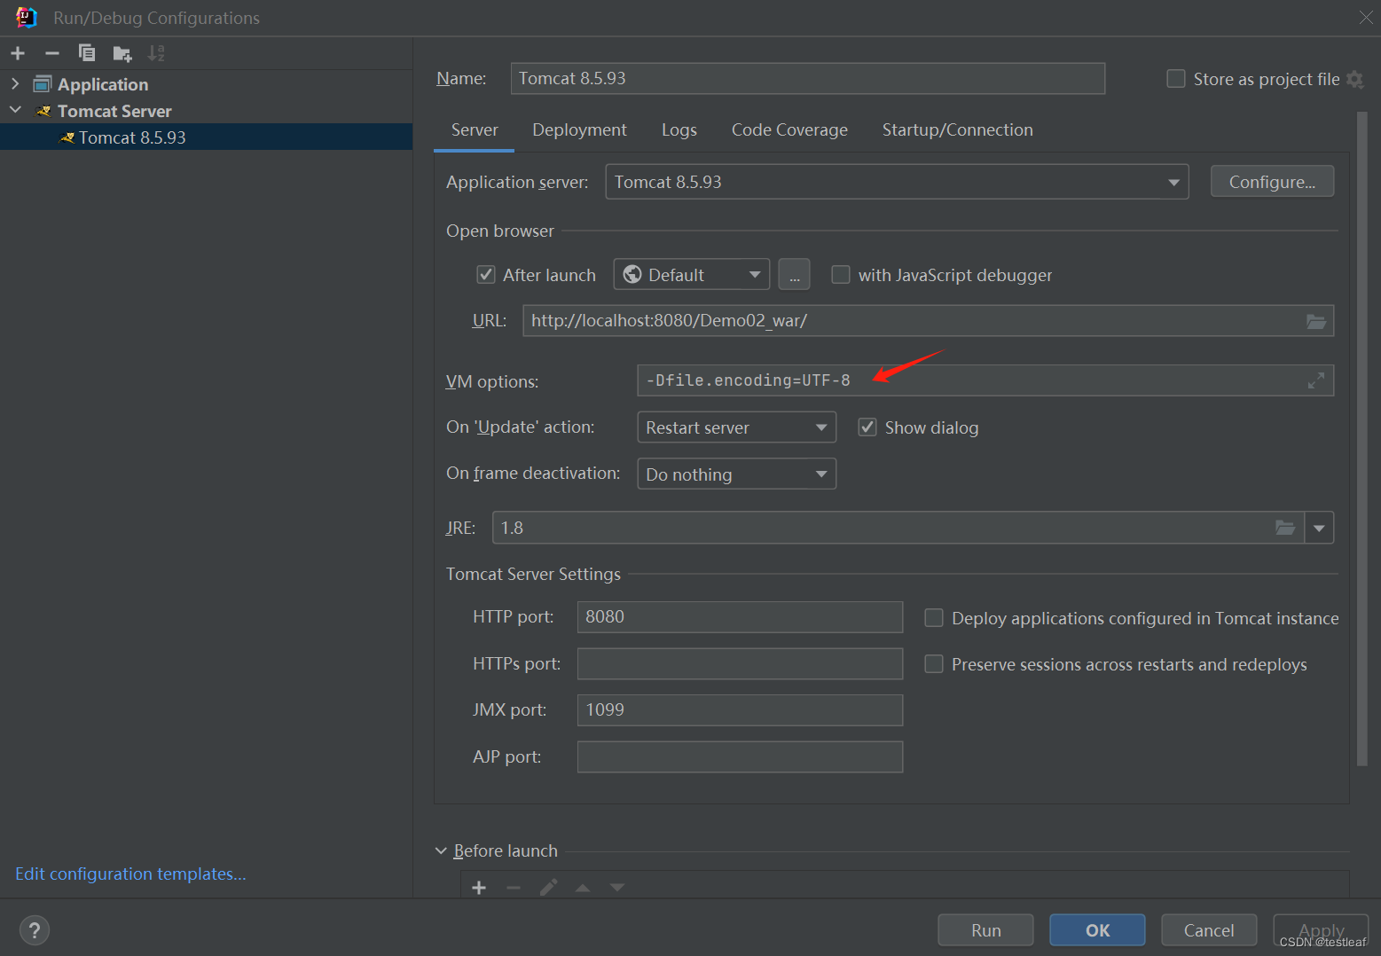Toggle the After launch checkbox
The width and height of the screenshot is (1381, 956).
486,275
